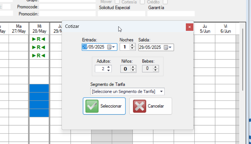The height and width of the screenshot is (144, 251).
Task: Expand the Segmento de Tarifa dropdown
Action: (162, 92)
